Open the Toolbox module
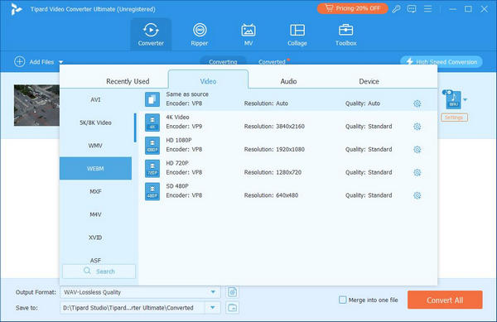The image size is (497, 322). [x=345, y=34]
